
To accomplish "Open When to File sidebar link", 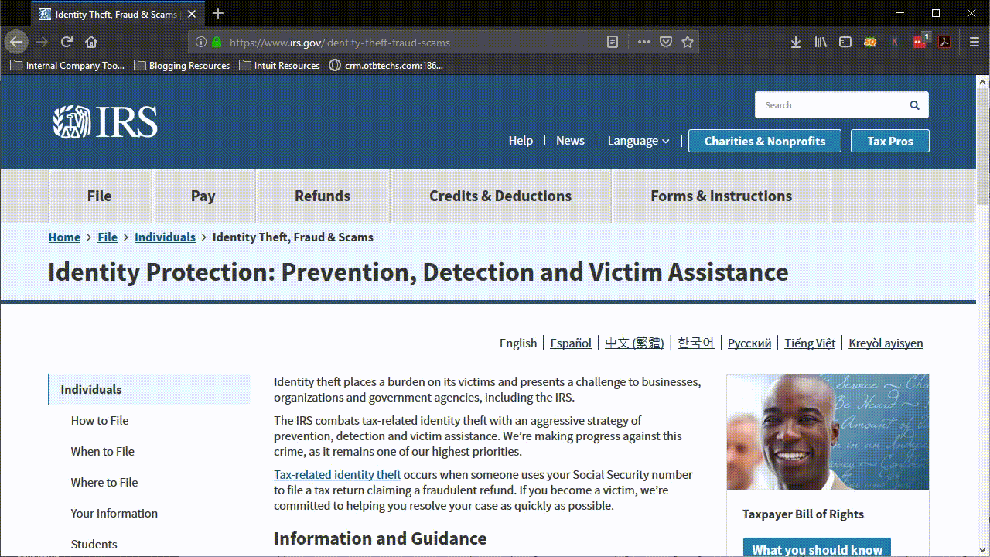I will pyautogui.click(x=103, y=452).
